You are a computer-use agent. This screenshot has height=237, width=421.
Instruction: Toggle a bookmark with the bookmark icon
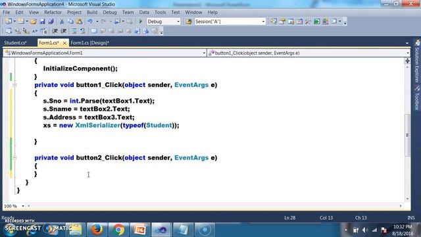(x=93, y=31)
